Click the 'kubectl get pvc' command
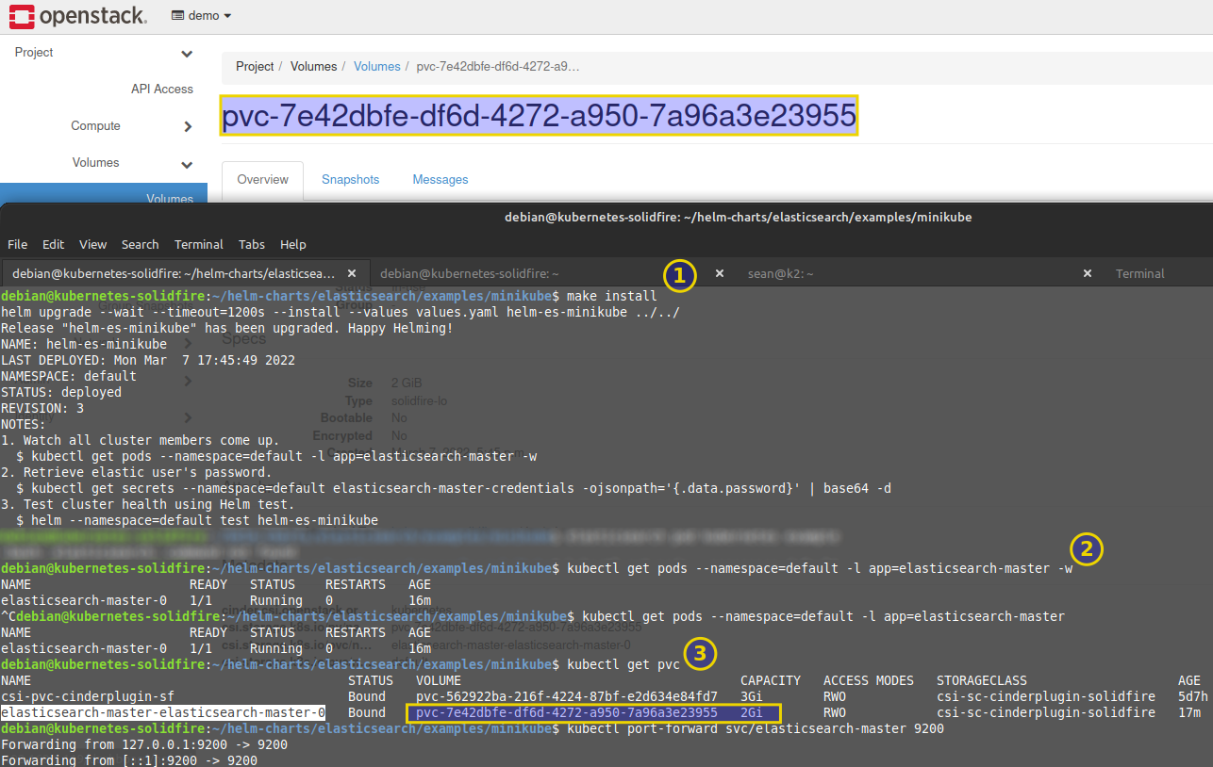The height and width of the screenshot is (767, 1213). pos(623,664)
